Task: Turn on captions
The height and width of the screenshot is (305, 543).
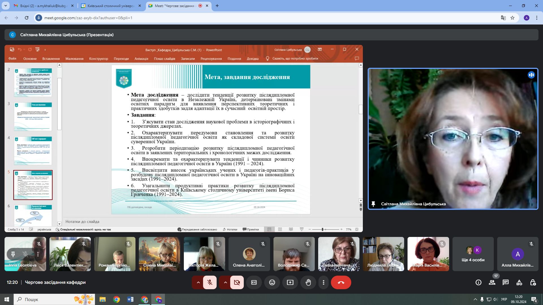Action: (x=254, y=282)
